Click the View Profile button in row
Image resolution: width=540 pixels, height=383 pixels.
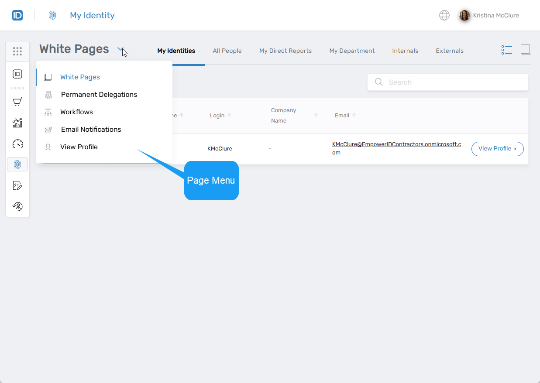[497, 149]
